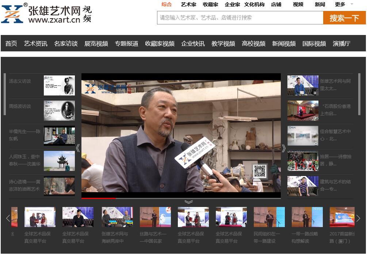The height and width of the screenshot is (254, 367).
Task: Open the 佳合智慧艺术中心 thumbnail
Action: point(303,136)
